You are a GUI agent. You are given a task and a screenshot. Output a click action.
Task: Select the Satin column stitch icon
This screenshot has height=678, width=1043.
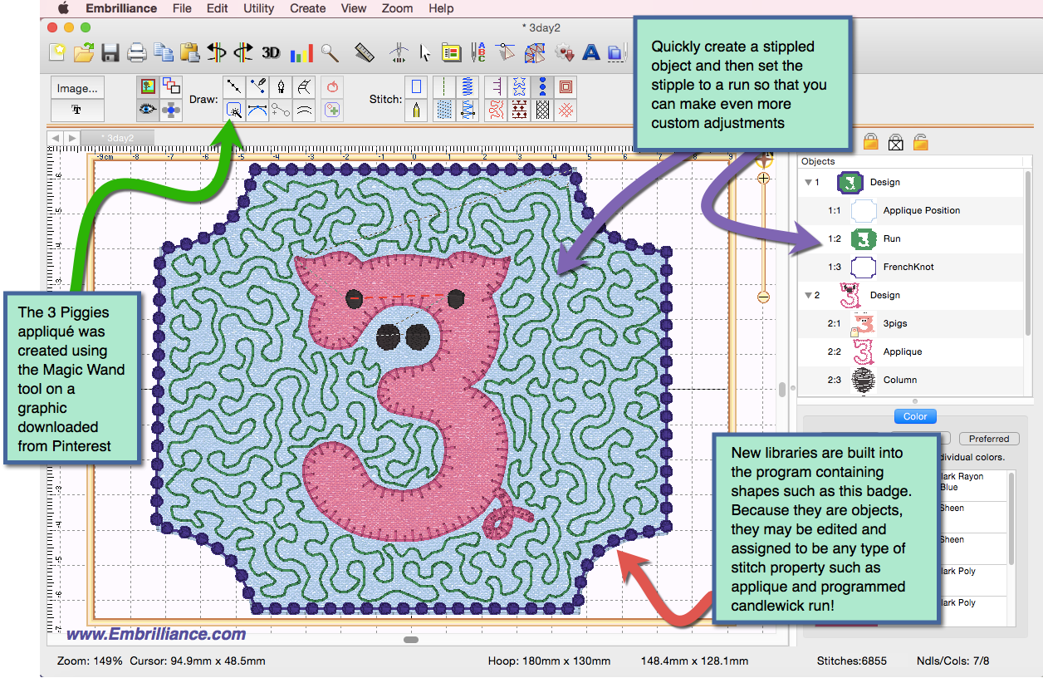click(466, 86)
